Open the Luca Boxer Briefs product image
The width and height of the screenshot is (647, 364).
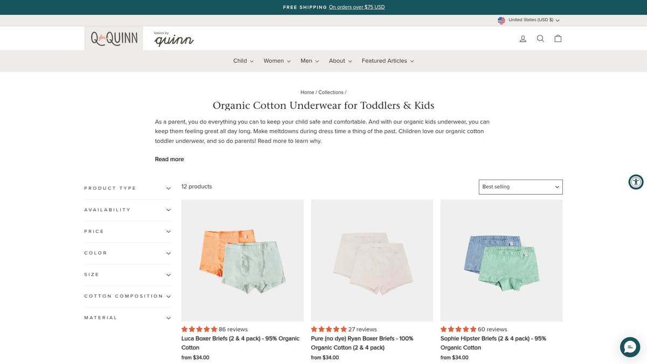[x=242, y=260]
